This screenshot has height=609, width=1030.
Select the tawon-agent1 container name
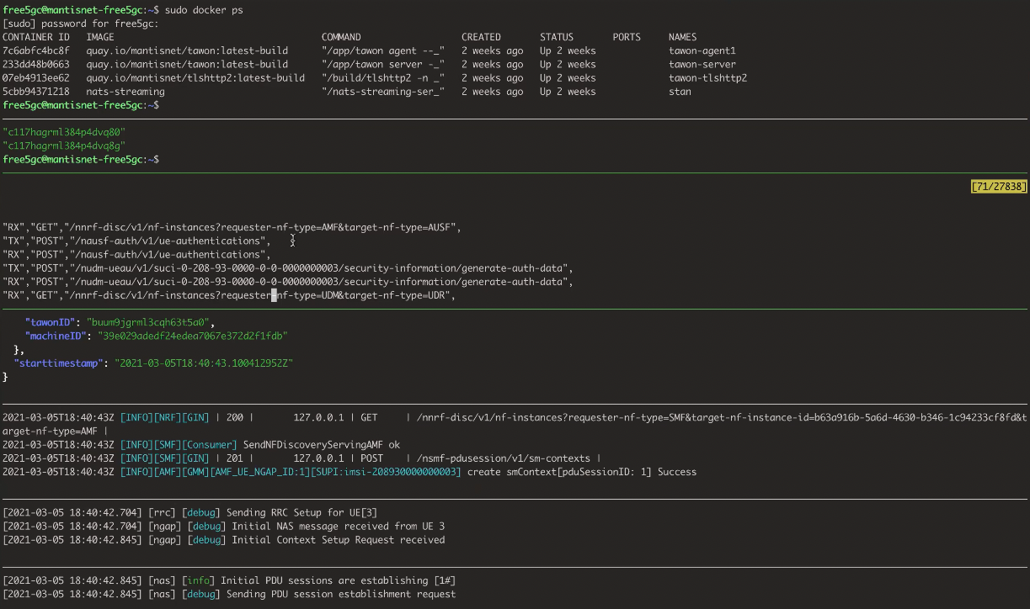(x=702, y=50)
